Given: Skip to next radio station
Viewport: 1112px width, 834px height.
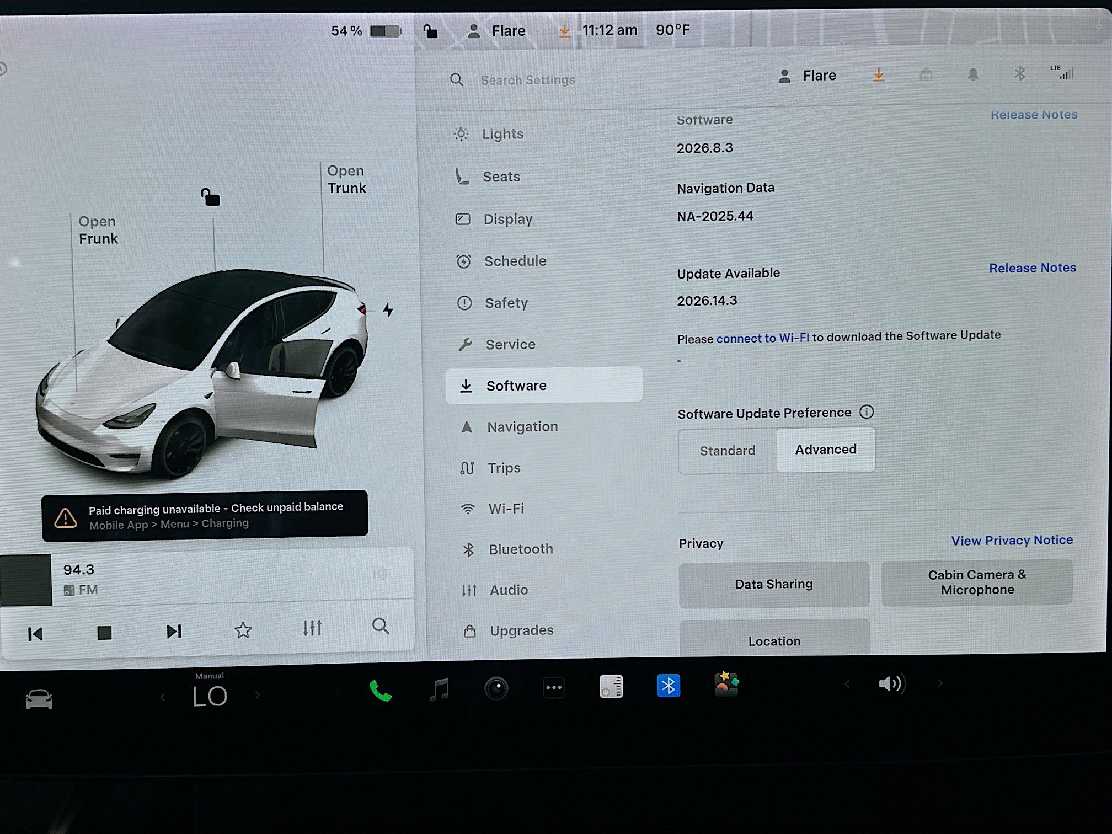Looking at the screenshot, I should (174, 631).
